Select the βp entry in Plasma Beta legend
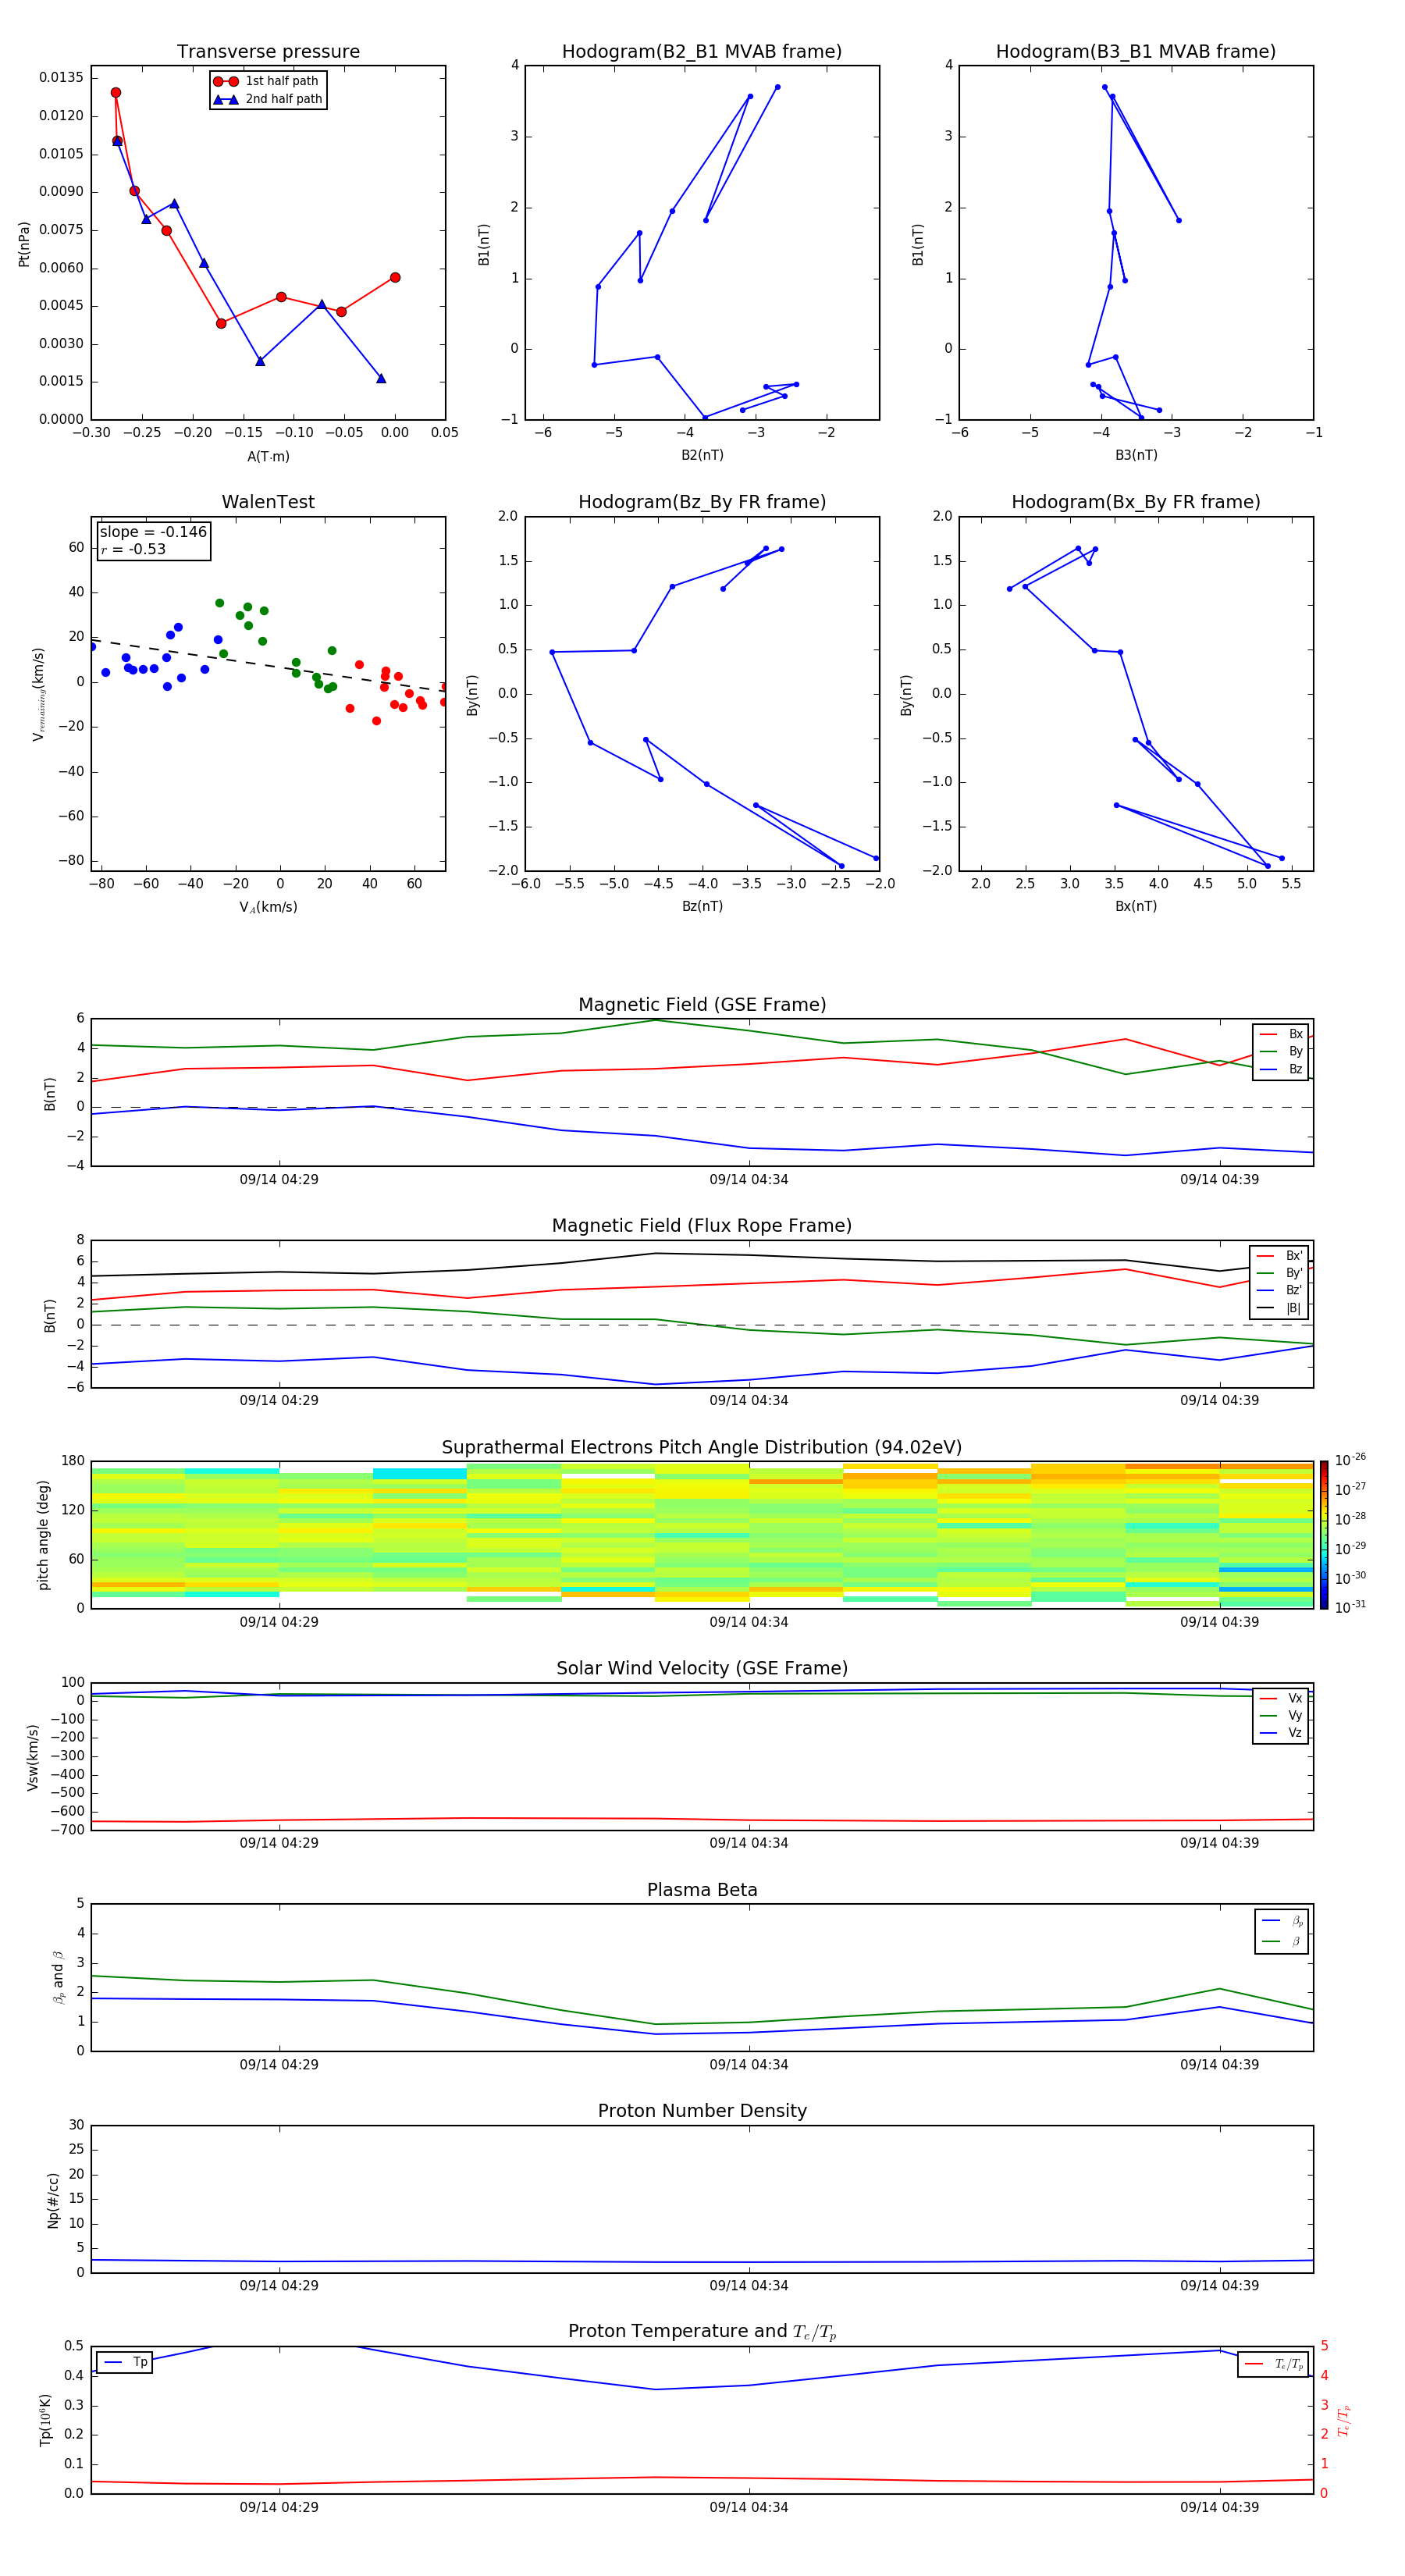Screen dimensions: 1405x2576 (x=1282, y=1921)
